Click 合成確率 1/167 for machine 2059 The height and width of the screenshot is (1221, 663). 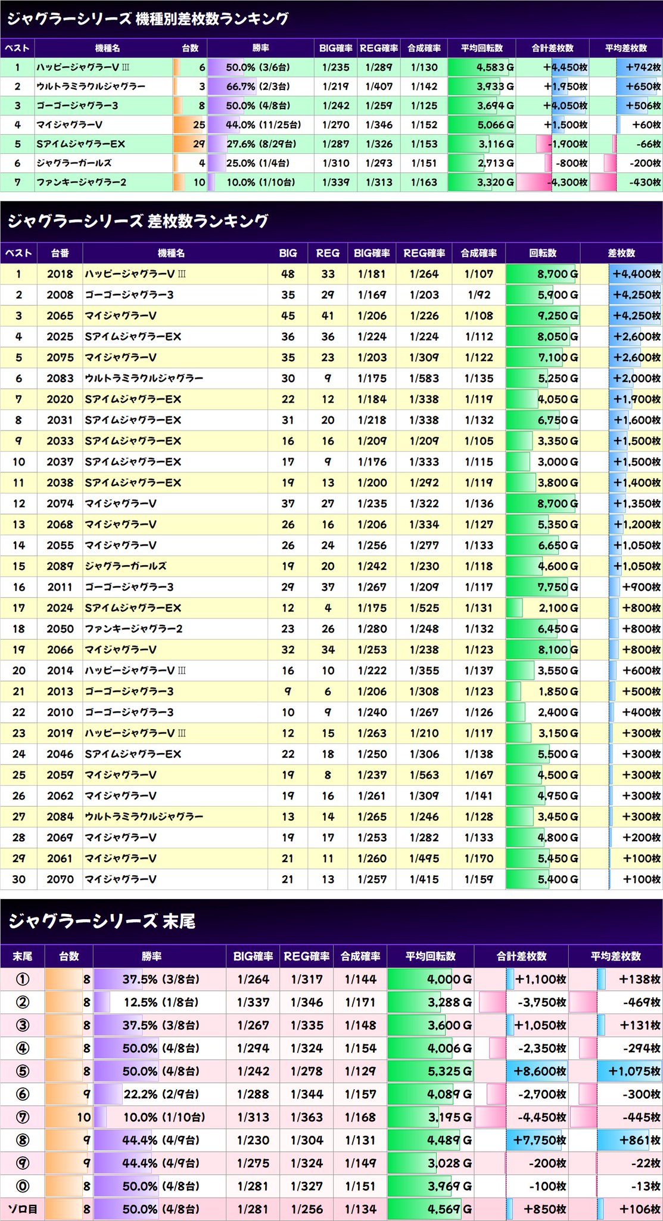point(479,775)
